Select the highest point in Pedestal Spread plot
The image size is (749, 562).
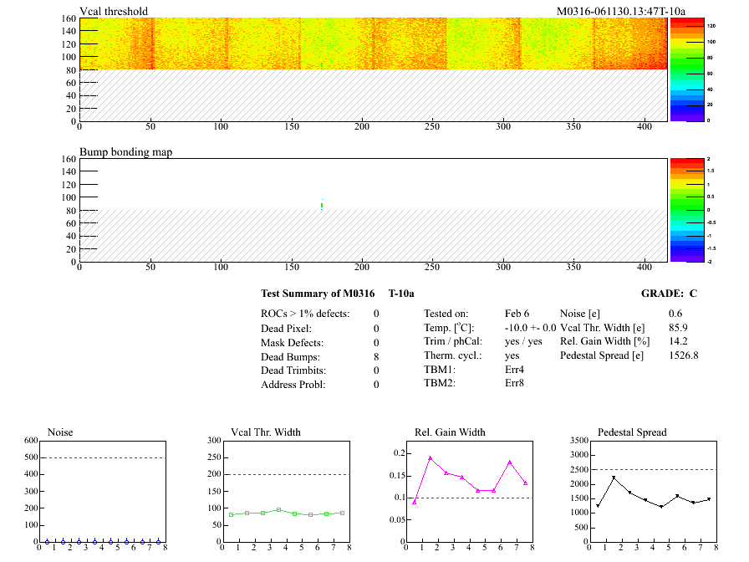[x=614, y=478]
